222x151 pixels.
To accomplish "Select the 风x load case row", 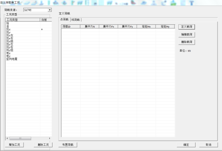I will pyautogui.click(x=29, y=29).
